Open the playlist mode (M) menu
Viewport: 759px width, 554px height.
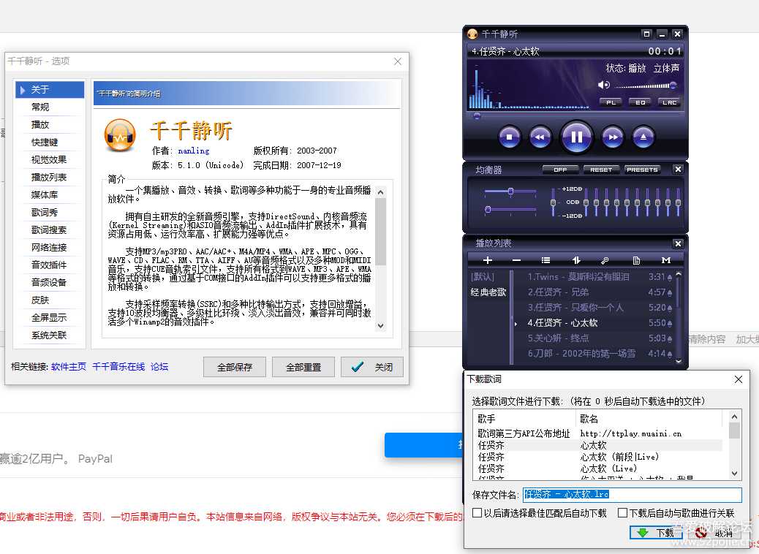[x=665, y=260]
